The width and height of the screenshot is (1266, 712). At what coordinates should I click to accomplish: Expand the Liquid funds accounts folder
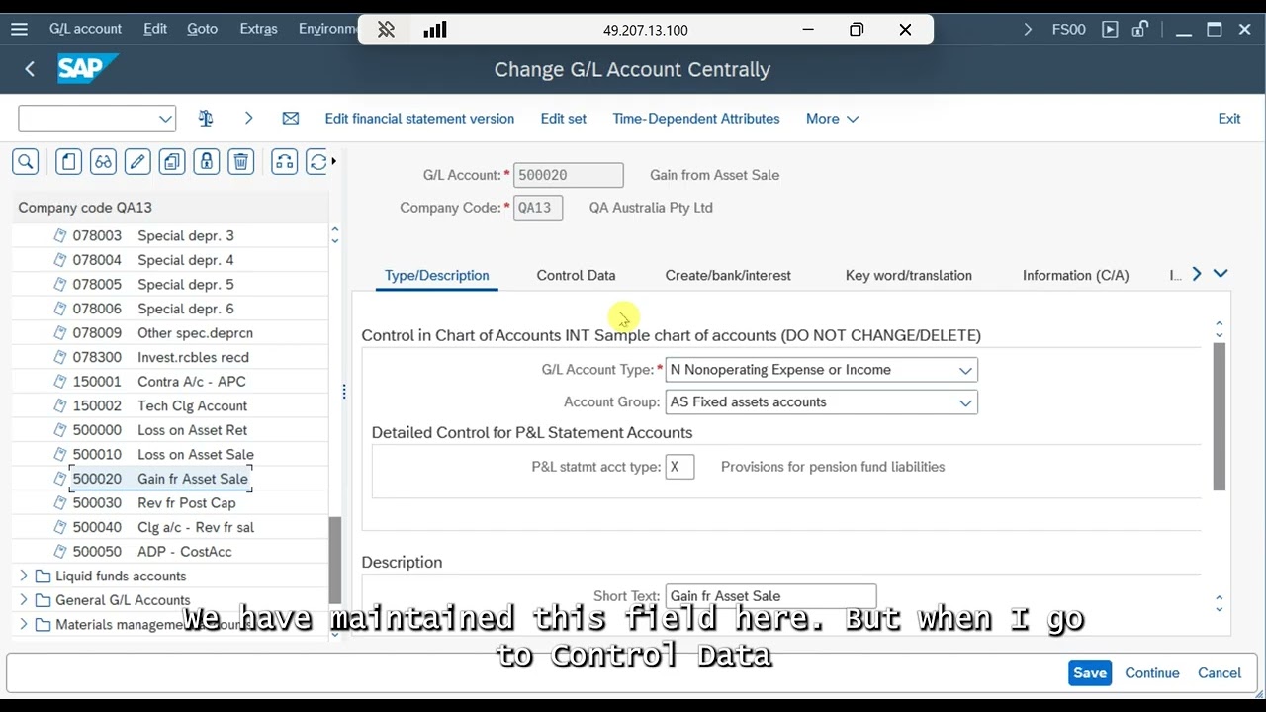point(24,576)
